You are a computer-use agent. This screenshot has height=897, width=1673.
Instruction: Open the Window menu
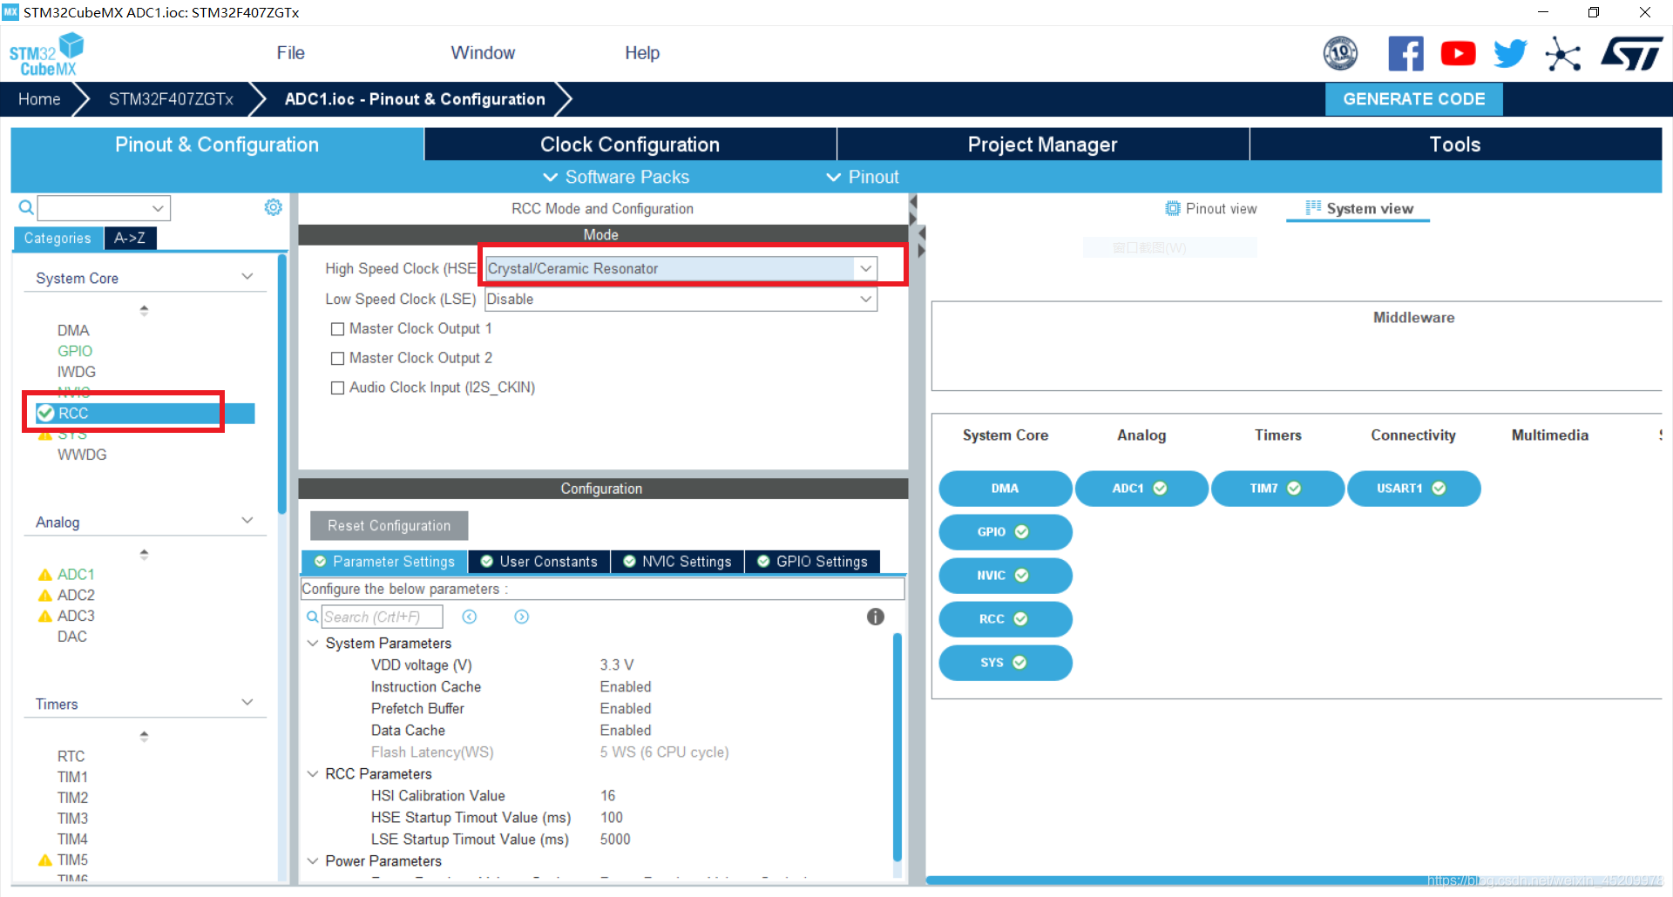pyautogui.click(x=483, y=53)
